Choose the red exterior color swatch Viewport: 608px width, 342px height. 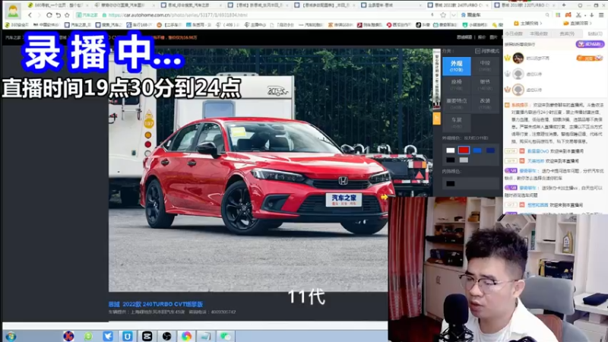pyautogui.click(x=464, y=150)
